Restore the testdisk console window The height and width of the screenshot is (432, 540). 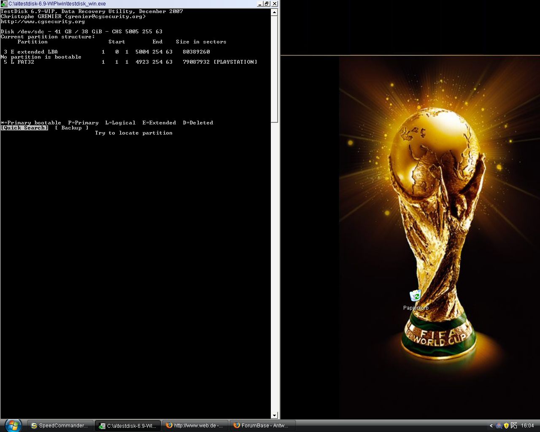click(x=267, y=3)
